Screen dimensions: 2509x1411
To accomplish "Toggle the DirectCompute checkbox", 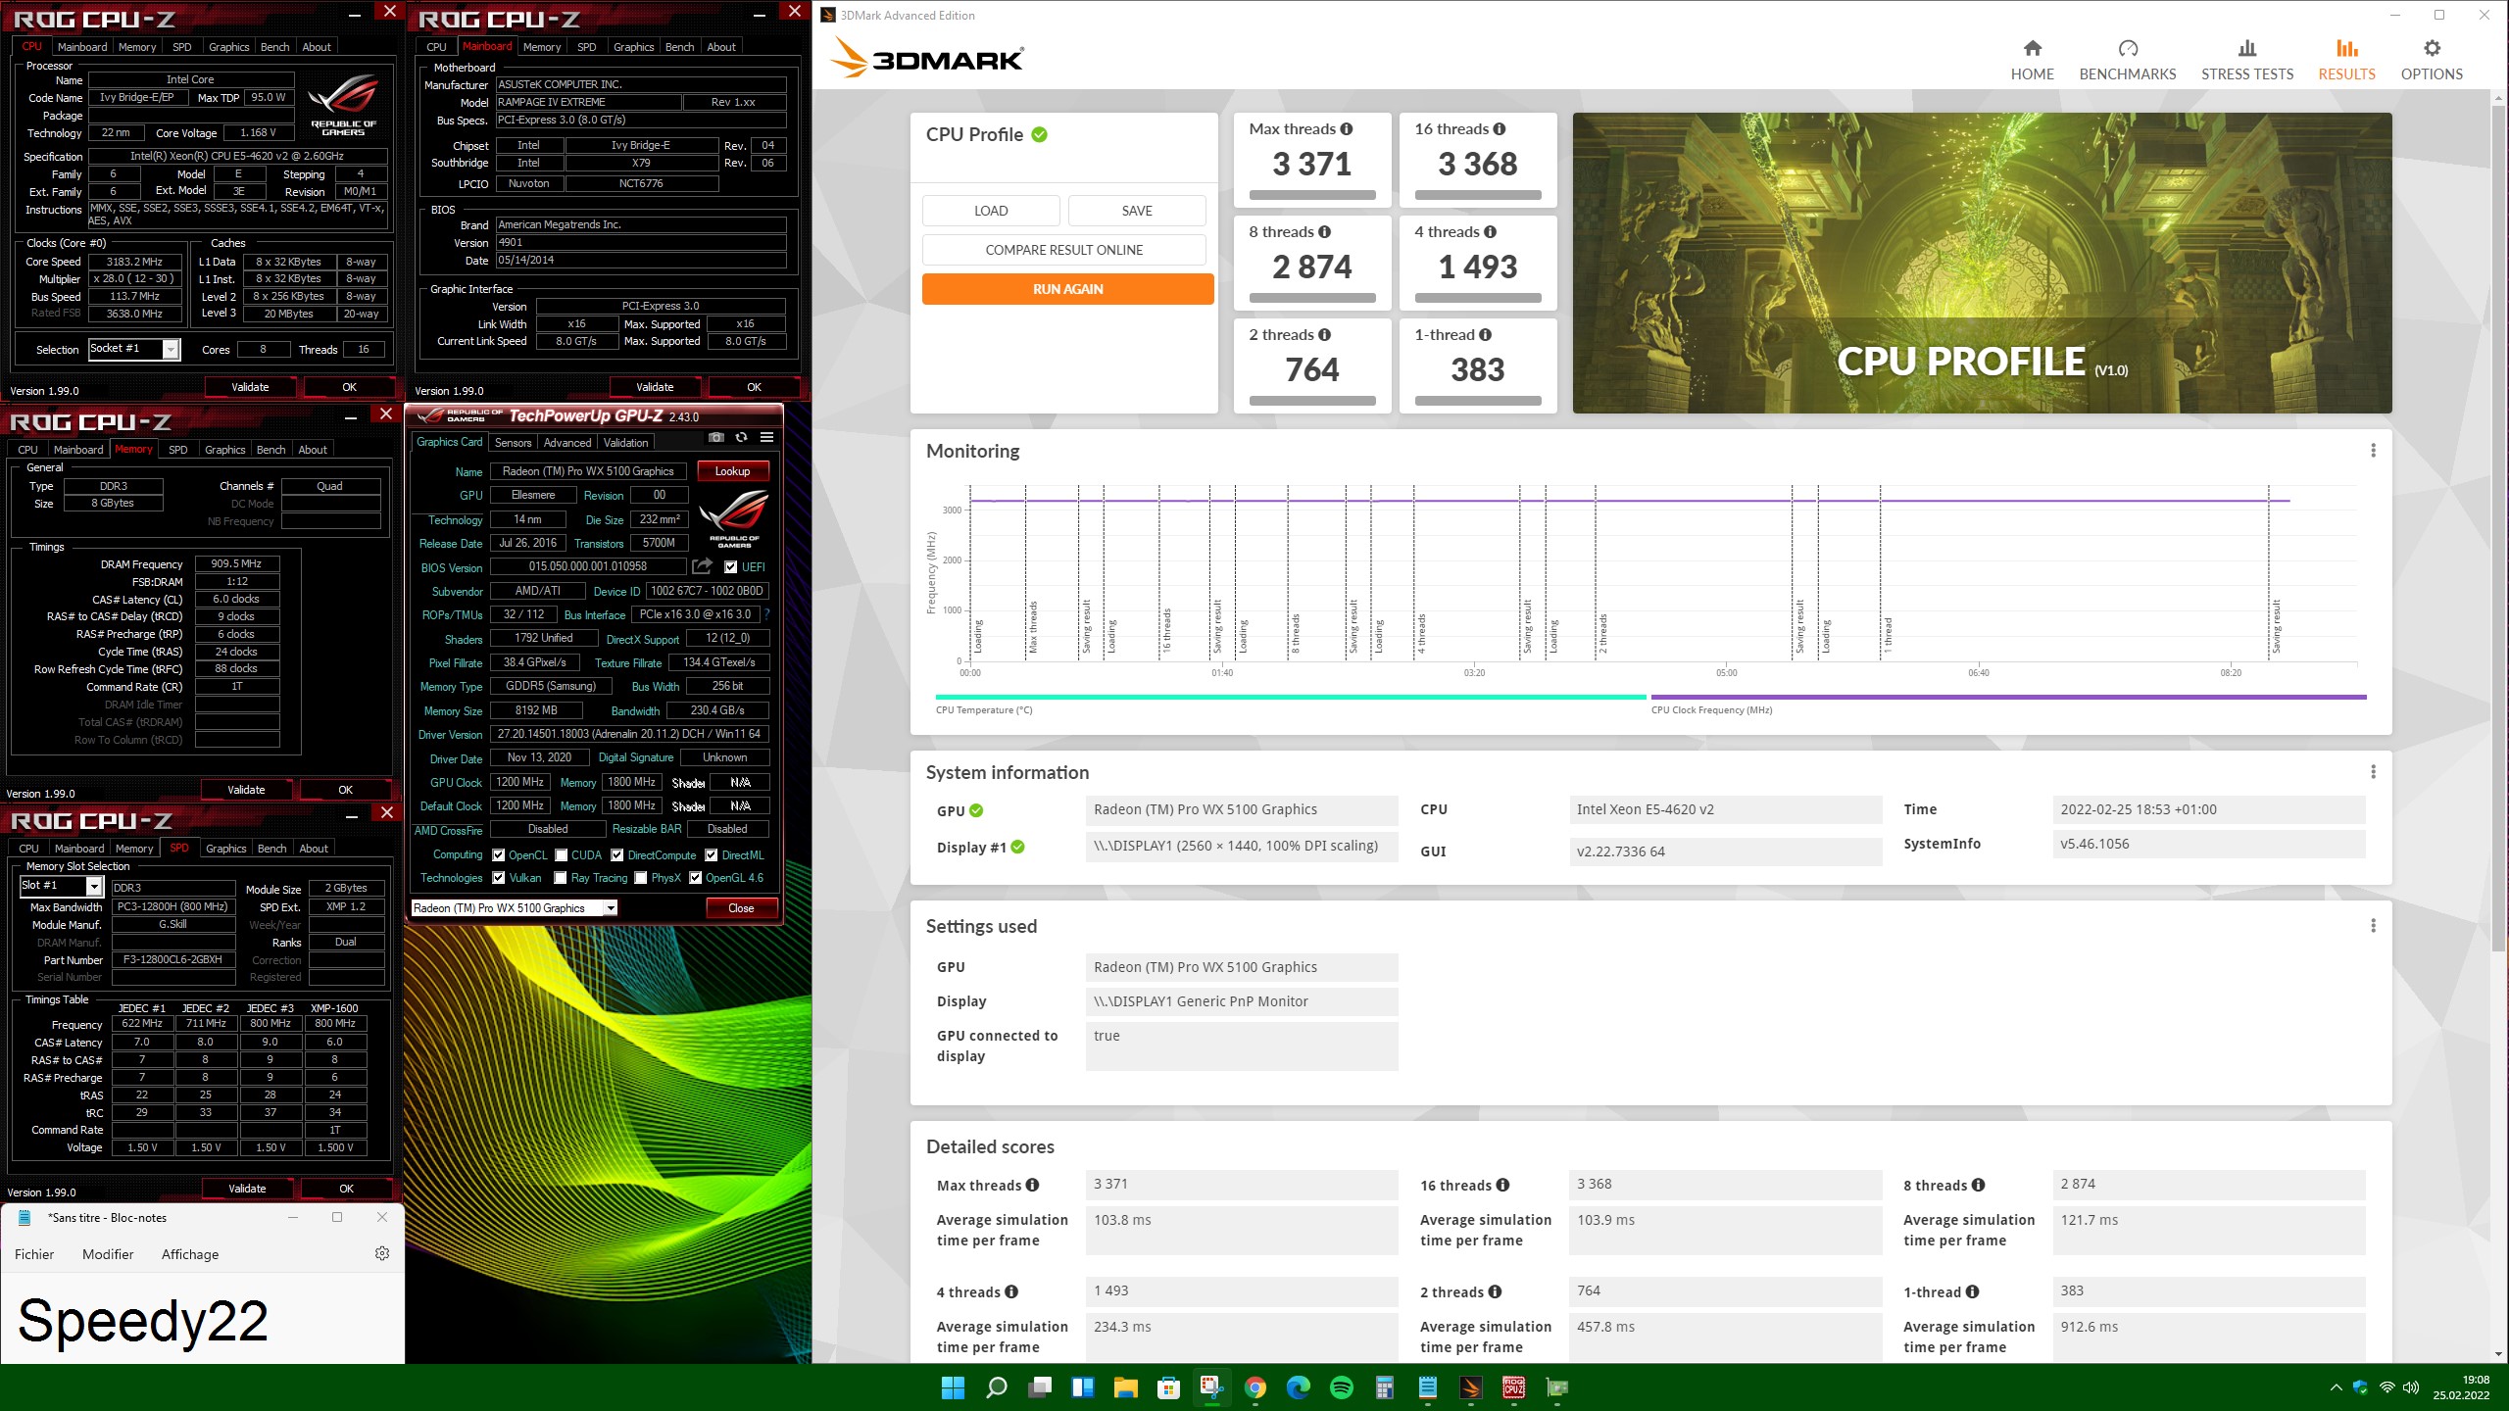I will tap(617, 855).
